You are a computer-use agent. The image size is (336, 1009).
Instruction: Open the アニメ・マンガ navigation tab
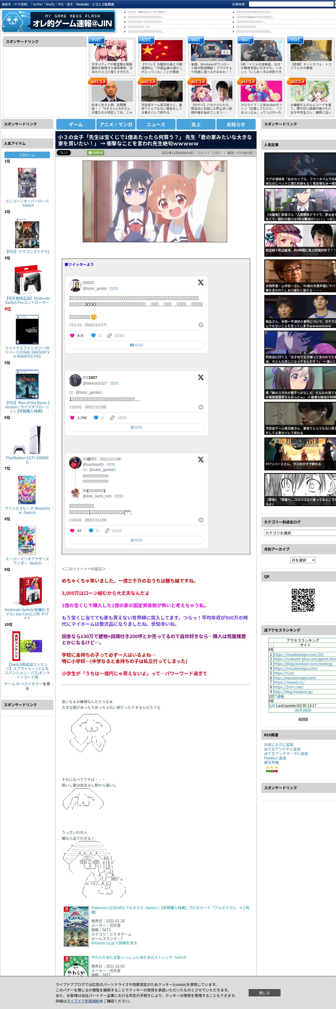116,124
